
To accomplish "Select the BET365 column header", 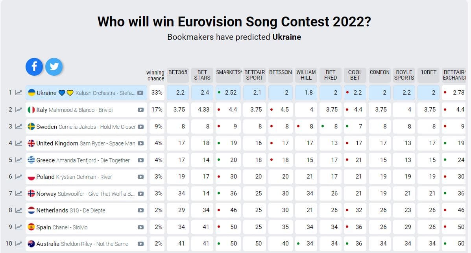I will 178,75.
